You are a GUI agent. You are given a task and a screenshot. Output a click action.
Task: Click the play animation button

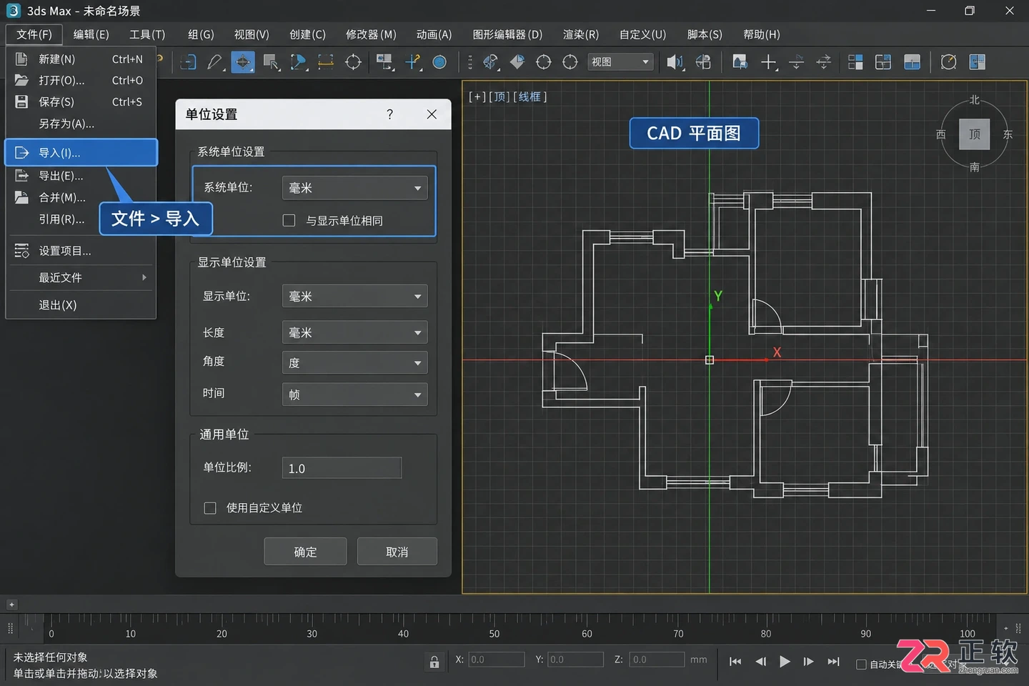pyautogui.click(x=785, y=662)
